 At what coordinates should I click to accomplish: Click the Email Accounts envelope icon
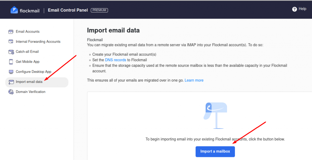point(11,32)
